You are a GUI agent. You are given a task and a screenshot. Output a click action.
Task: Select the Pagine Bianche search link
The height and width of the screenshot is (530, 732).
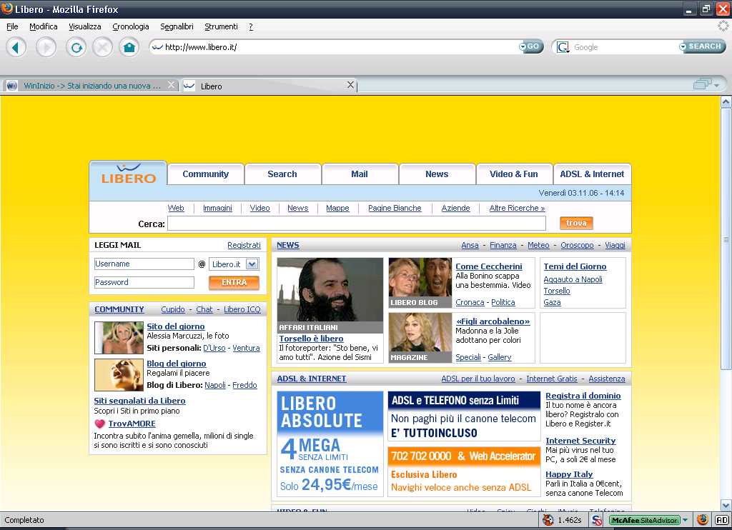(x=395, y=208)
